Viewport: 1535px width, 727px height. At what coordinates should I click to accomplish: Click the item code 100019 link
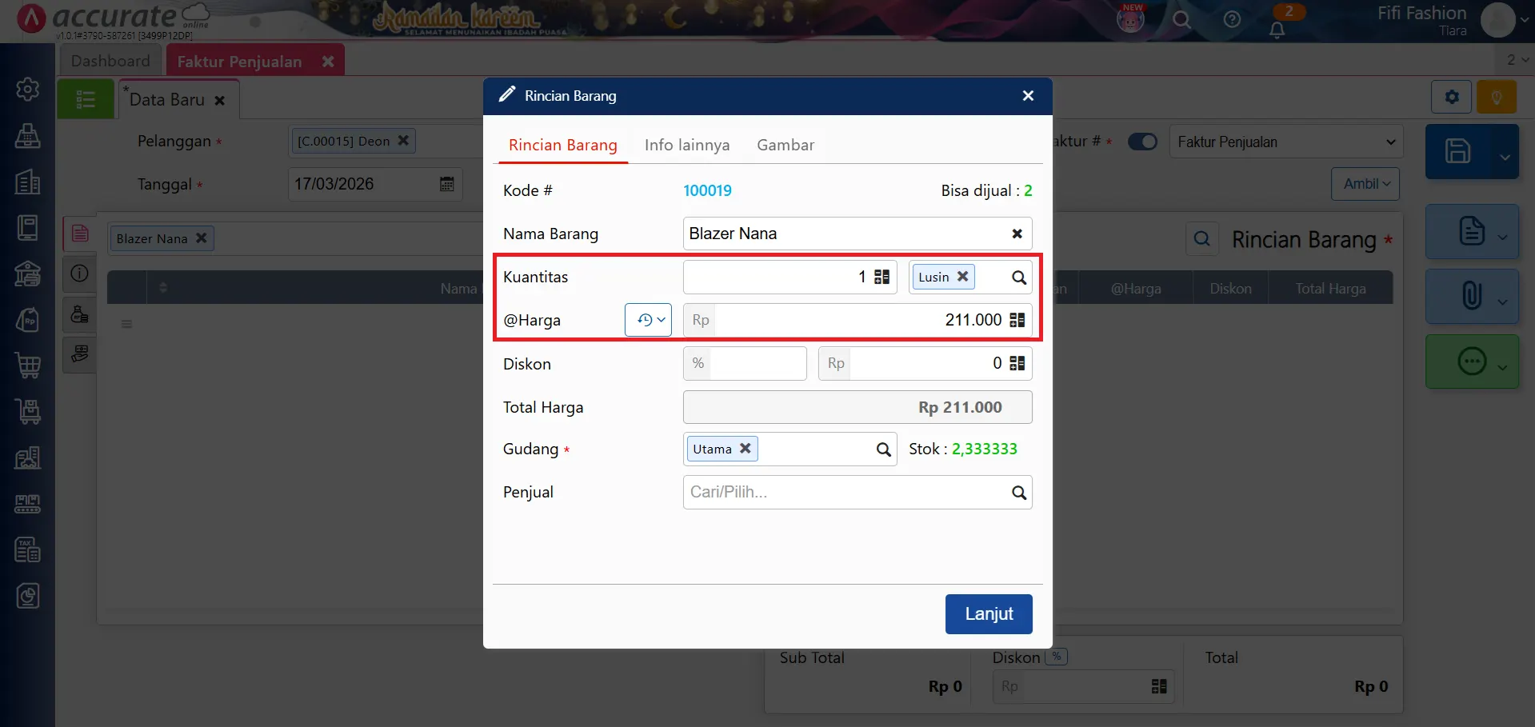[x=707, y=190]
